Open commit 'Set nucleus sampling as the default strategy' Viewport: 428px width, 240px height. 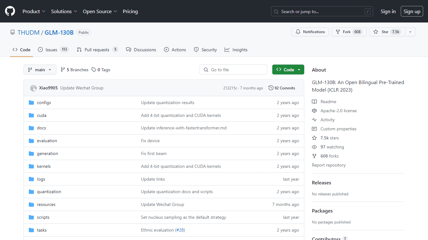pyautogui.click(x=184, y=217)
